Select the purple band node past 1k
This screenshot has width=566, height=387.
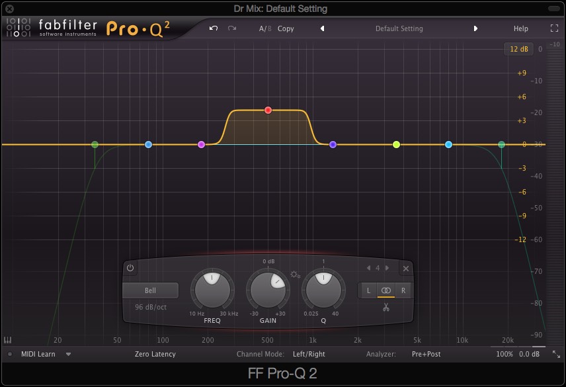point(333,145)
